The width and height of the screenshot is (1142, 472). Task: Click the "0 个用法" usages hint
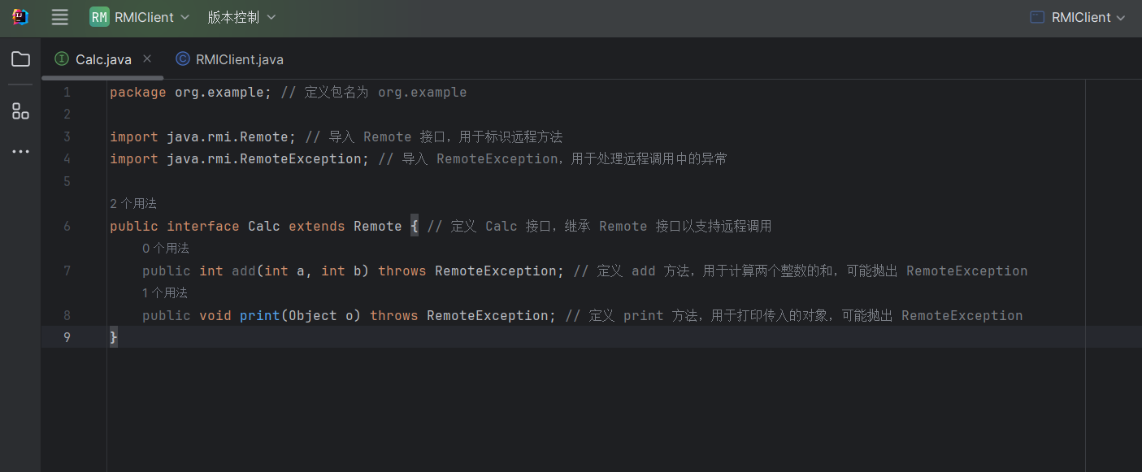[166, 249]
